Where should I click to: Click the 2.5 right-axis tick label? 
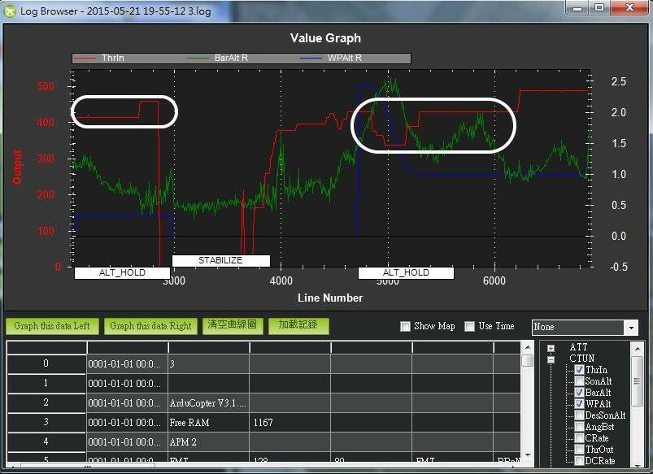click(618, 81)
